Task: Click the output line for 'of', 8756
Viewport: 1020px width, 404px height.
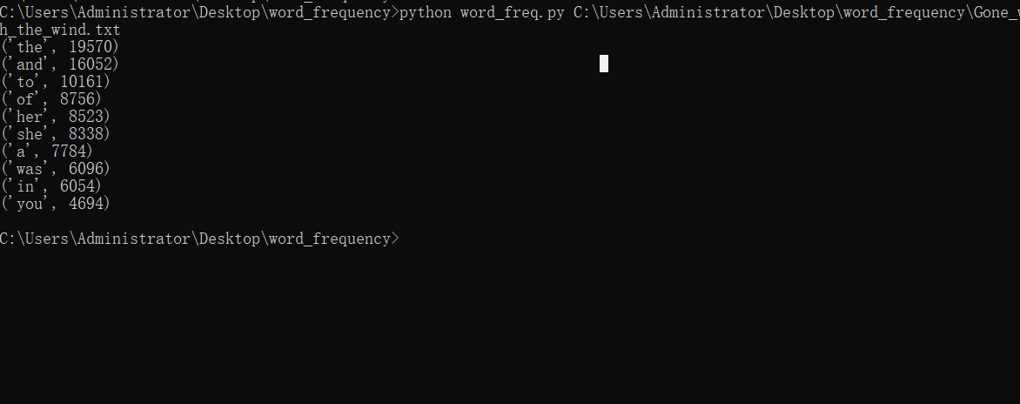Action: [x=51, y=99]
